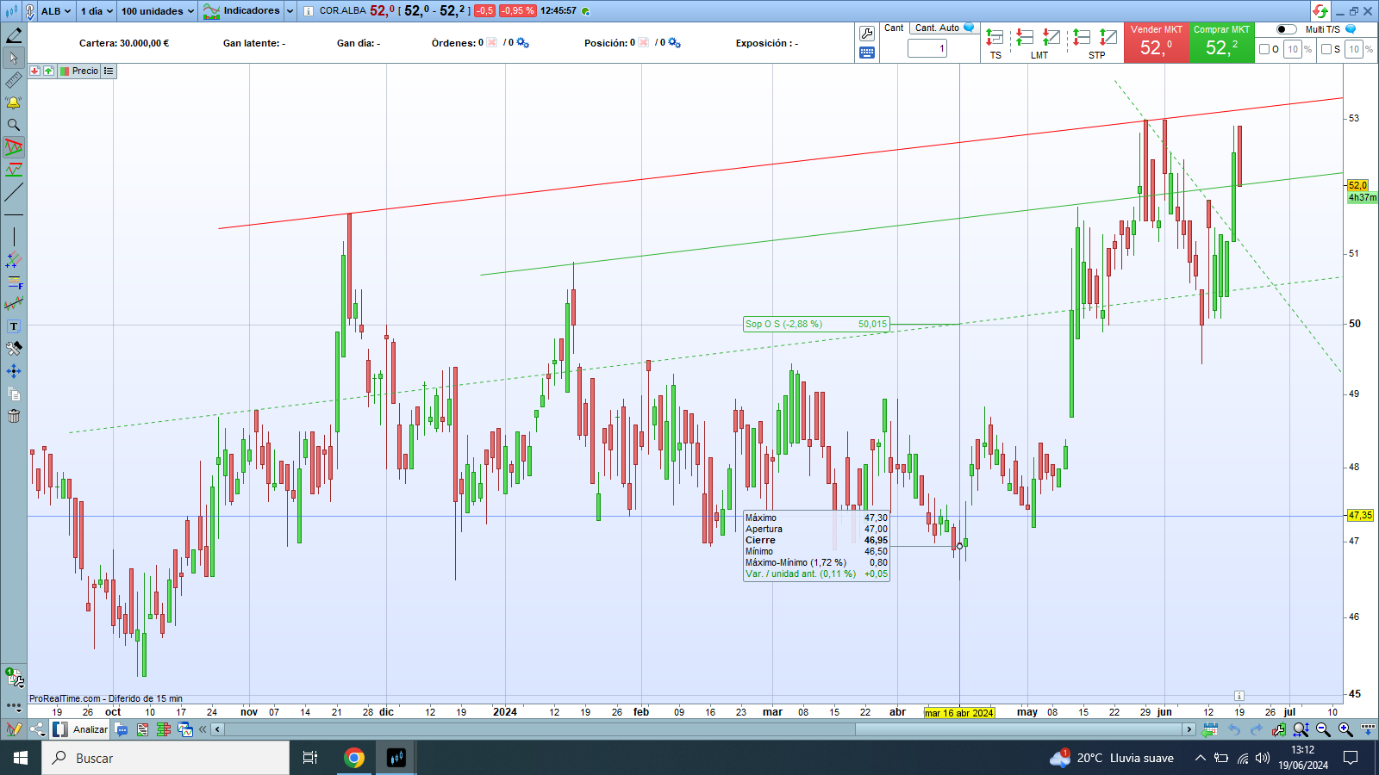Click the blue keyboard shortcuts icon
This screenshot has width=1379, height=775.
(x=867, y=53)
